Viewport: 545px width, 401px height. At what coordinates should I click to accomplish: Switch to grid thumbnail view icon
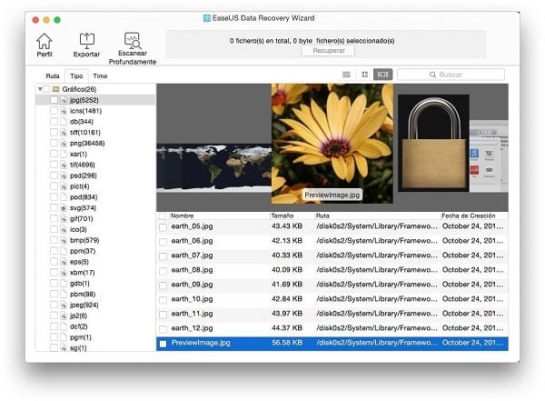pyautogui.click(x=364, y=75)
